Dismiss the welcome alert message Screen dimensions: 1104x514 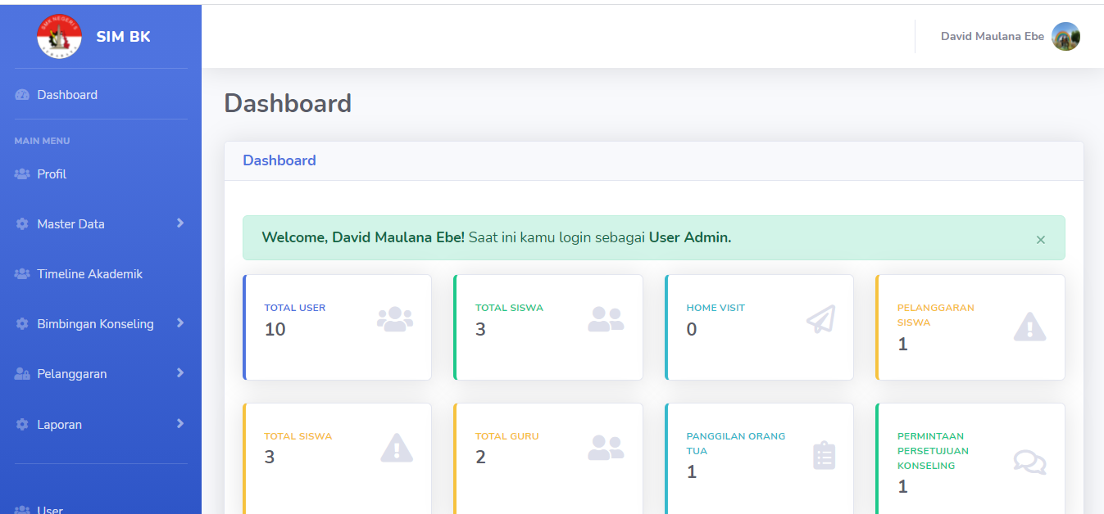(x=1040, y=239)
